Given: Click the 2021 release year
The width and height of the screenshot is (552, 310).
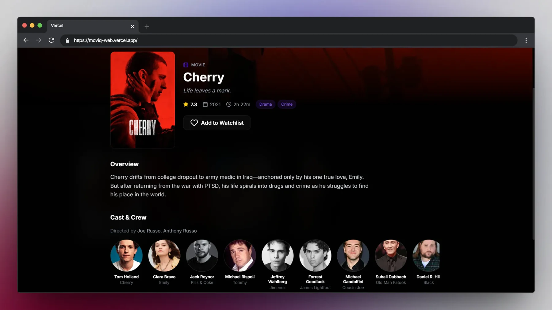Looking at the screenshot, I should click(x=215, y=104).
